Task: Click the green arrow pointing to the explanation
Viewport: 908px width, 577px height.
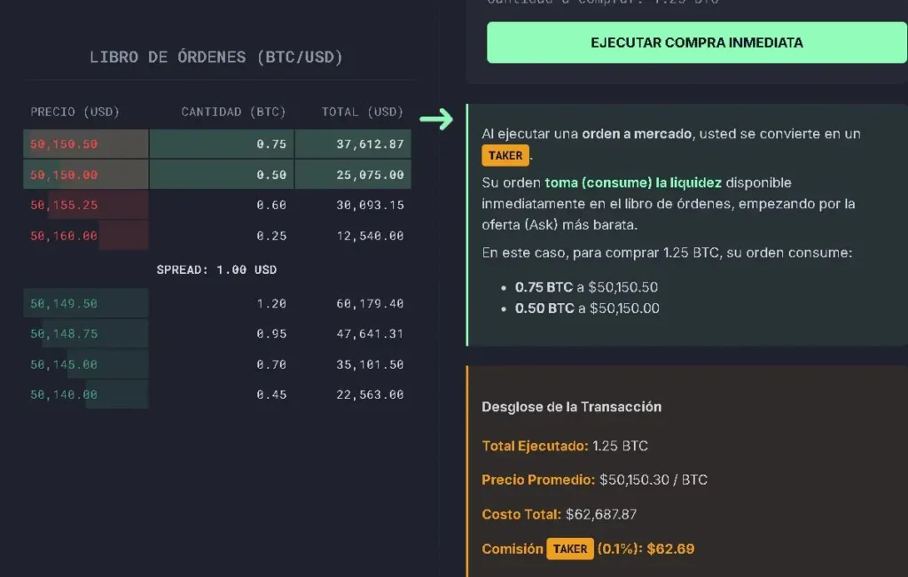Action: (x=436, y=120)
